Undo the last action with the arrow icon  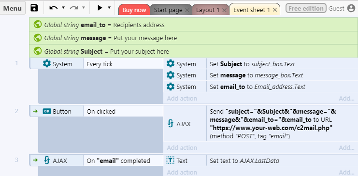54,8
